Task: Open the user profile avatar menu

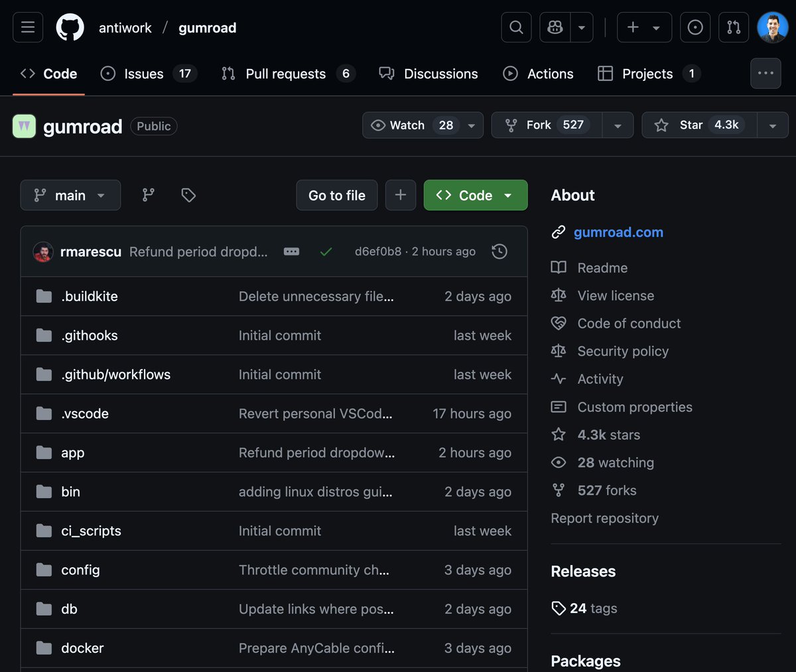Action: pos(773,27)
